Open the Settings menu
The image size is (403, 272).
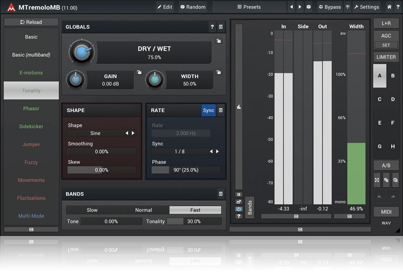point(366,7)
